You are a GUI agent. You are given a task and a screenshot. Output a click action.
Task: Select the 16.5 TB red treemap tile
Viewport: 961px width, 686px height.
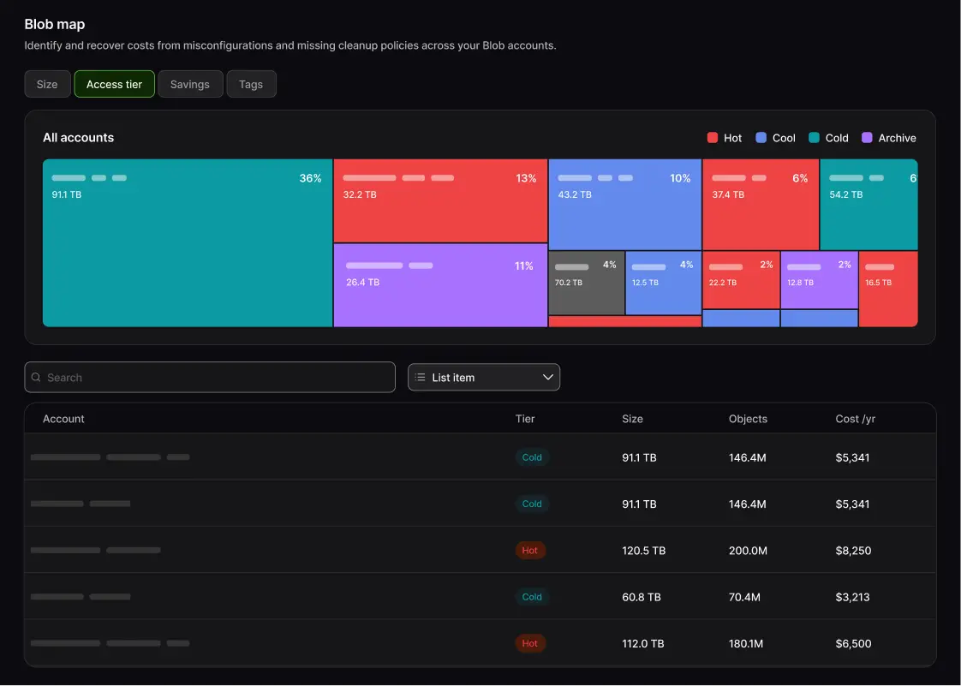[x=889, y=289]
